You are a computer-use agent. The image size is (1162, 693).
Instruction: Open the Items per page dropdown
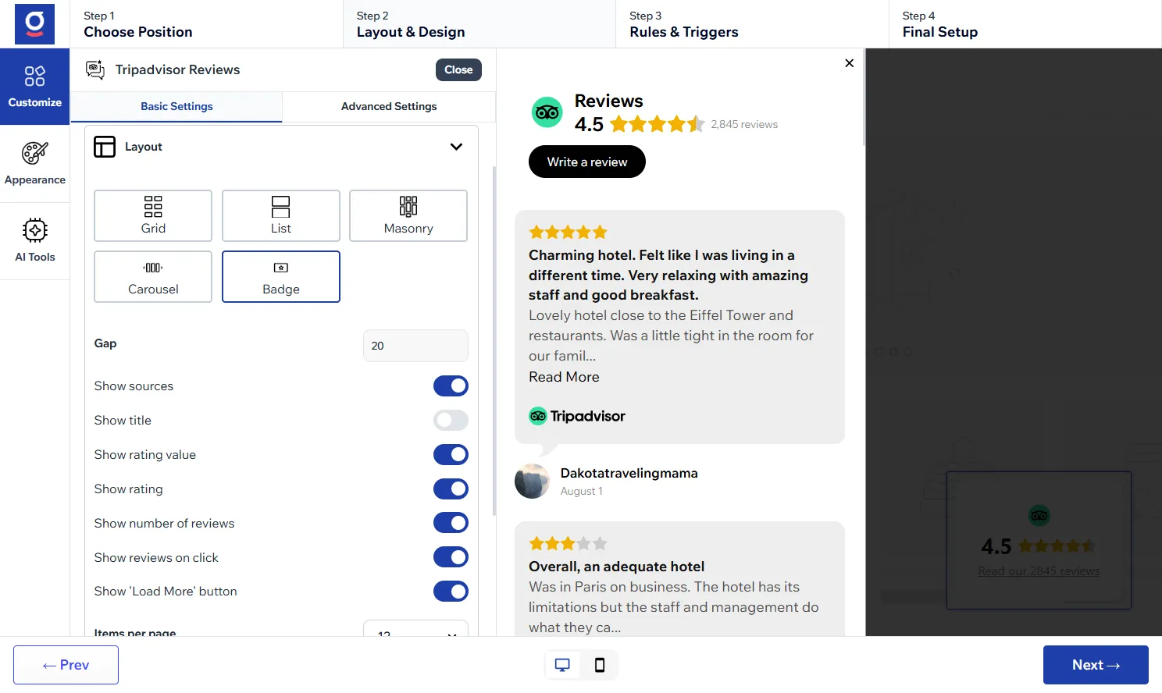[x=415, y=629]
